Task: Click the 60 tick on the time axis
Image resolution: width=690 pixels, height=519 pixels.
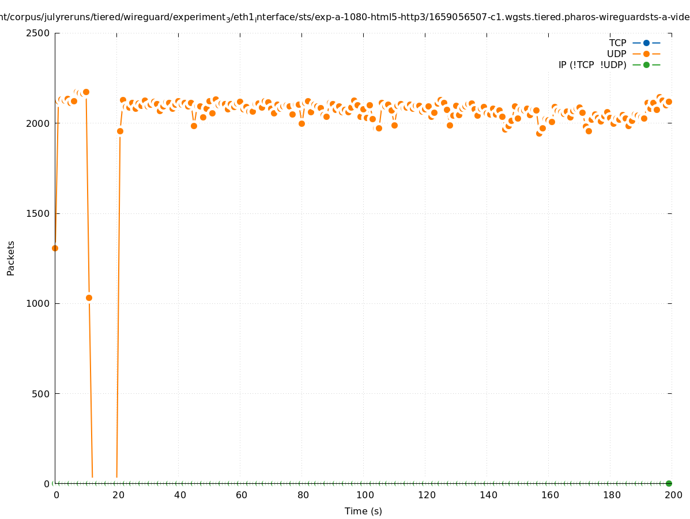Action: [241, 495]
